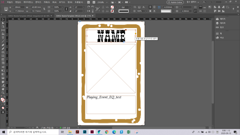The width and height of the screenshot is (240, 135).
Task: Open the page number dropdown in status bar
Action: [26, 128]
